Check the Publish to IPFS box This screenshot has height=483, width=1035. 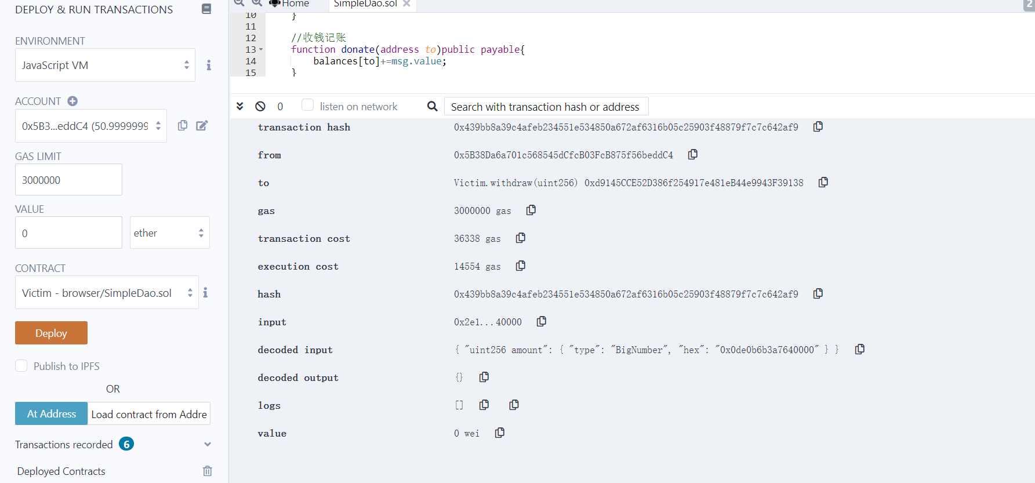[x=21, y=366]
